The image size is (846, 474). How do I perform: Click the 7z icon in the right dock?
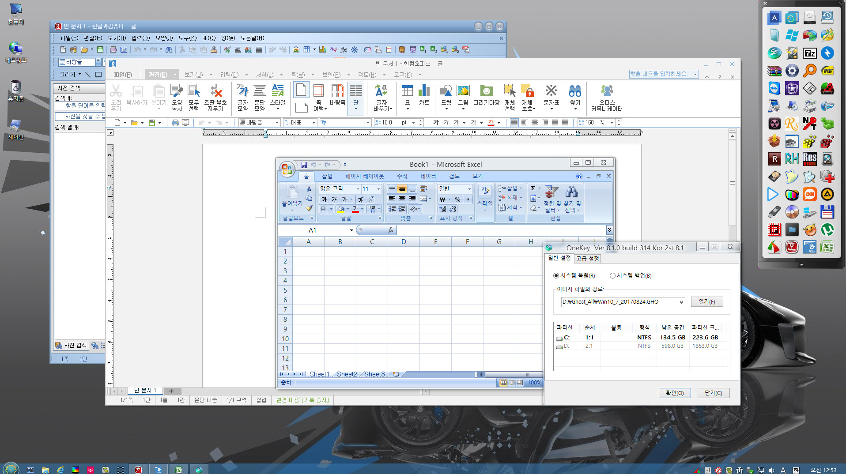coord(809,53)
